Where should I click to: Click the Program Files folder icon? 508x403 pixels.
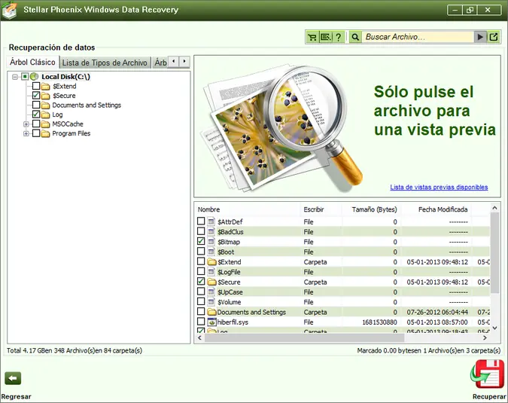click(45, 133)
